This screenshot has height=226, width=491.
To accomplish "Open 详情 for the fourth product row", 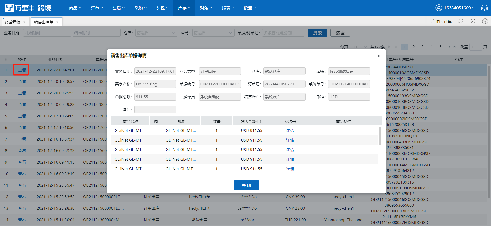I will click(290, 159).
